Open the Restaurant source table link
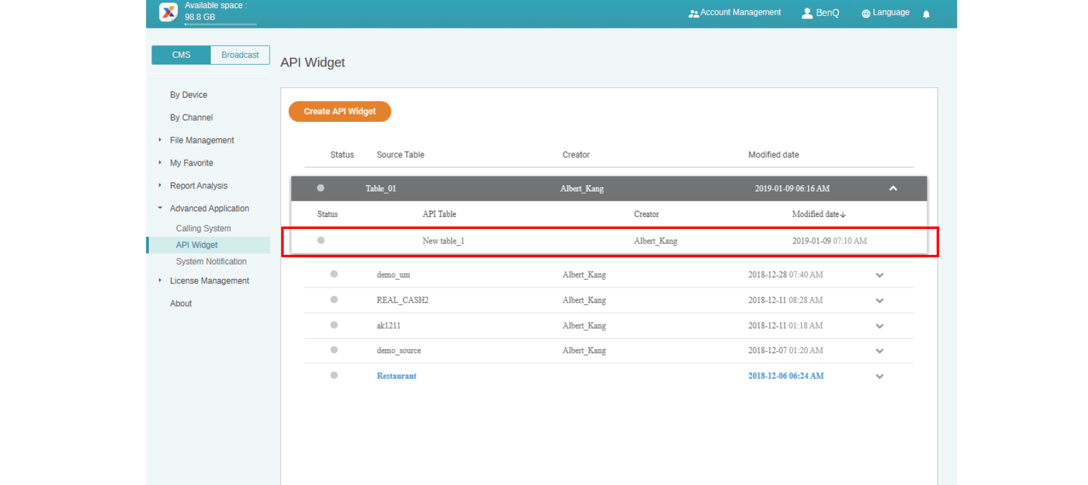The image size is (1088, 485). [396, 376]
